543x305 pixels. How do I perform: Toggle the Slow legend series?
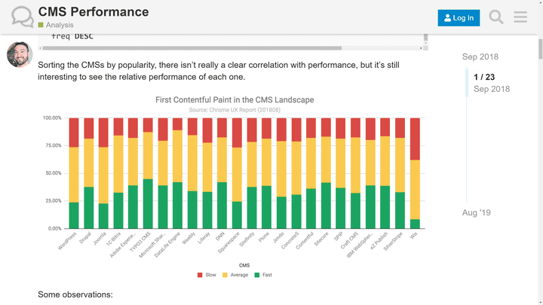[210, 275]
